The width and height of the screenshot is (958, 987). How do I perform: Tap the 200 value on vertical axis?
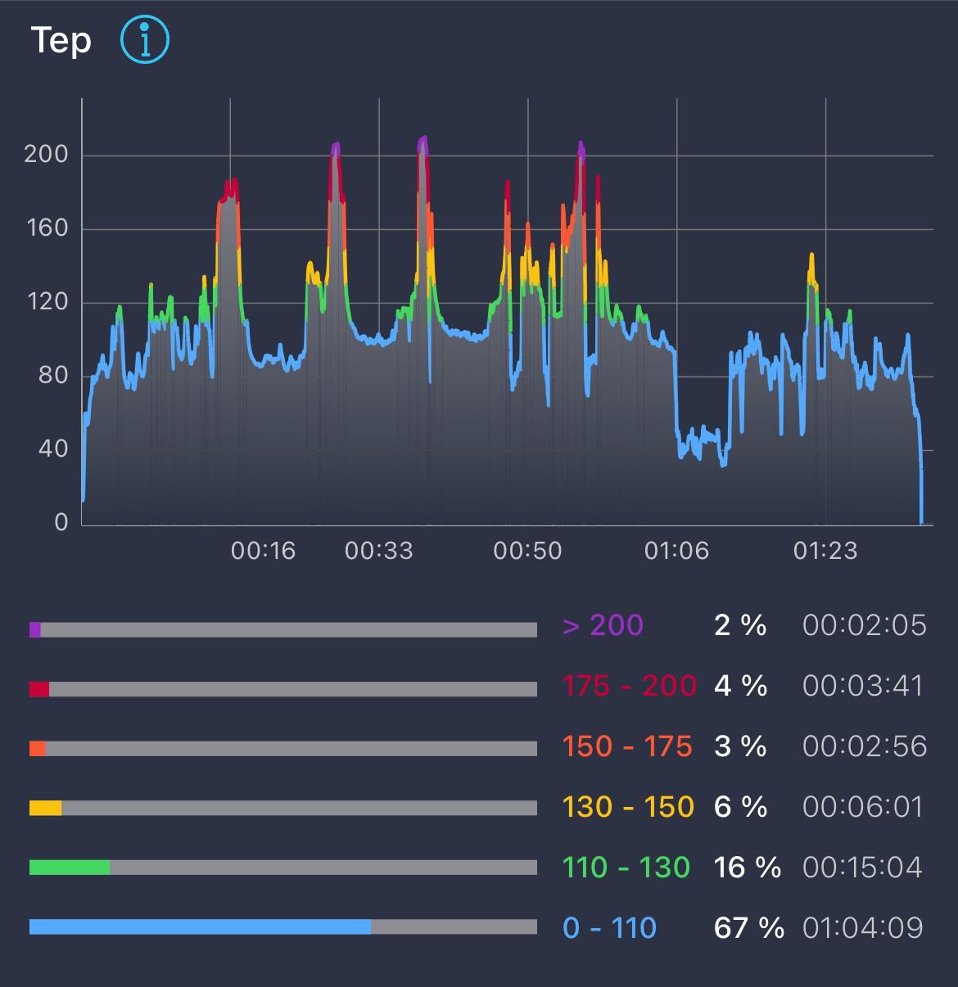[46, 155]
